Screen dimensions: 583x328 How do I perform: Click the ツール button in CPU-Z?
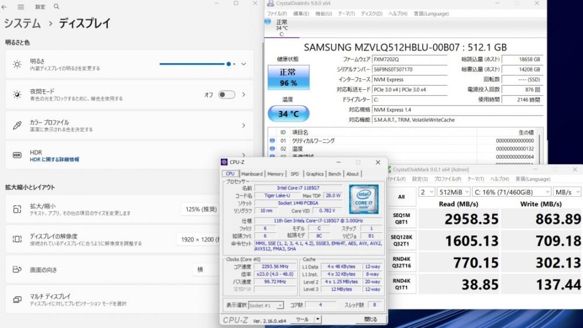(x=302, y=319)
